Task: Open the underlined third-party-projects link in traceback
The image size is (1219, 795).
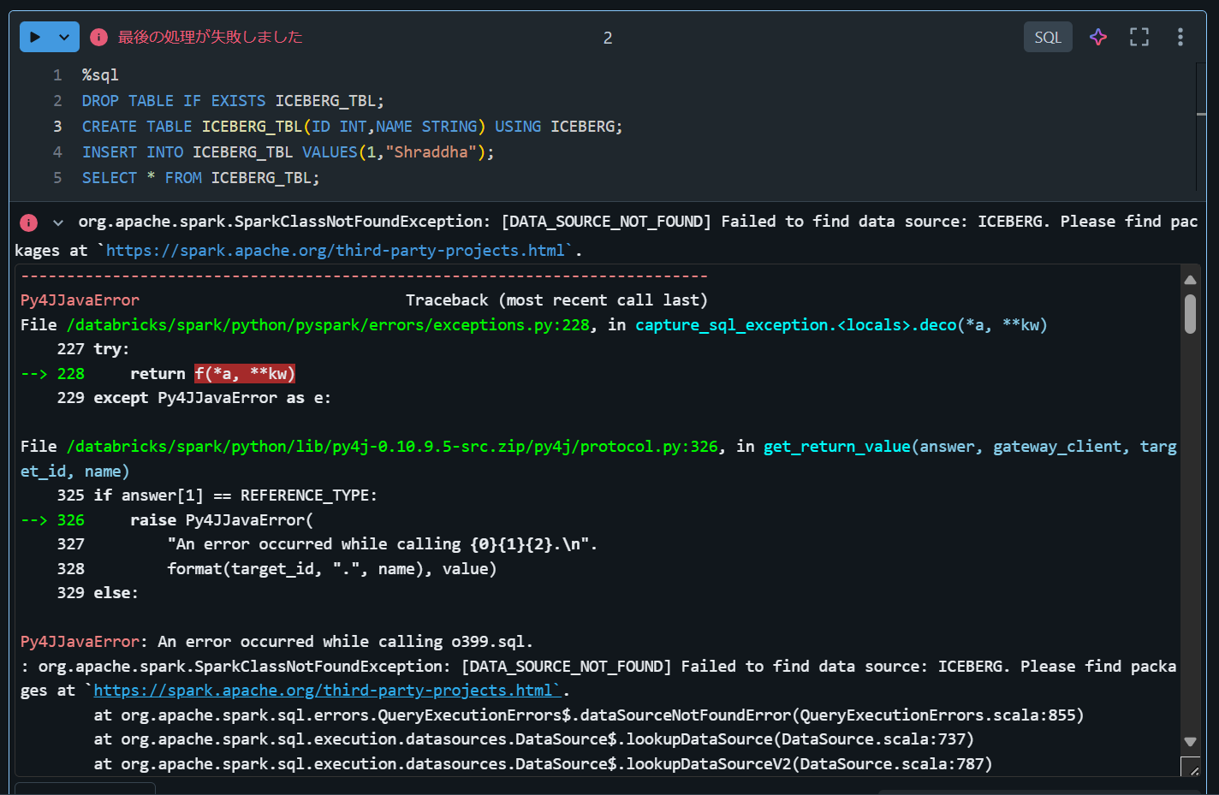Action: click(x=327, y=691)
